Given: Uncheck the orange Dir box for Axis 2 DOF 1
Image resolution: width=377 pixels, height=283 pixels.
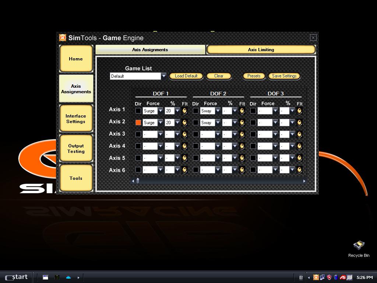Looking at the screenshot, I should click(x=138, y=122).
